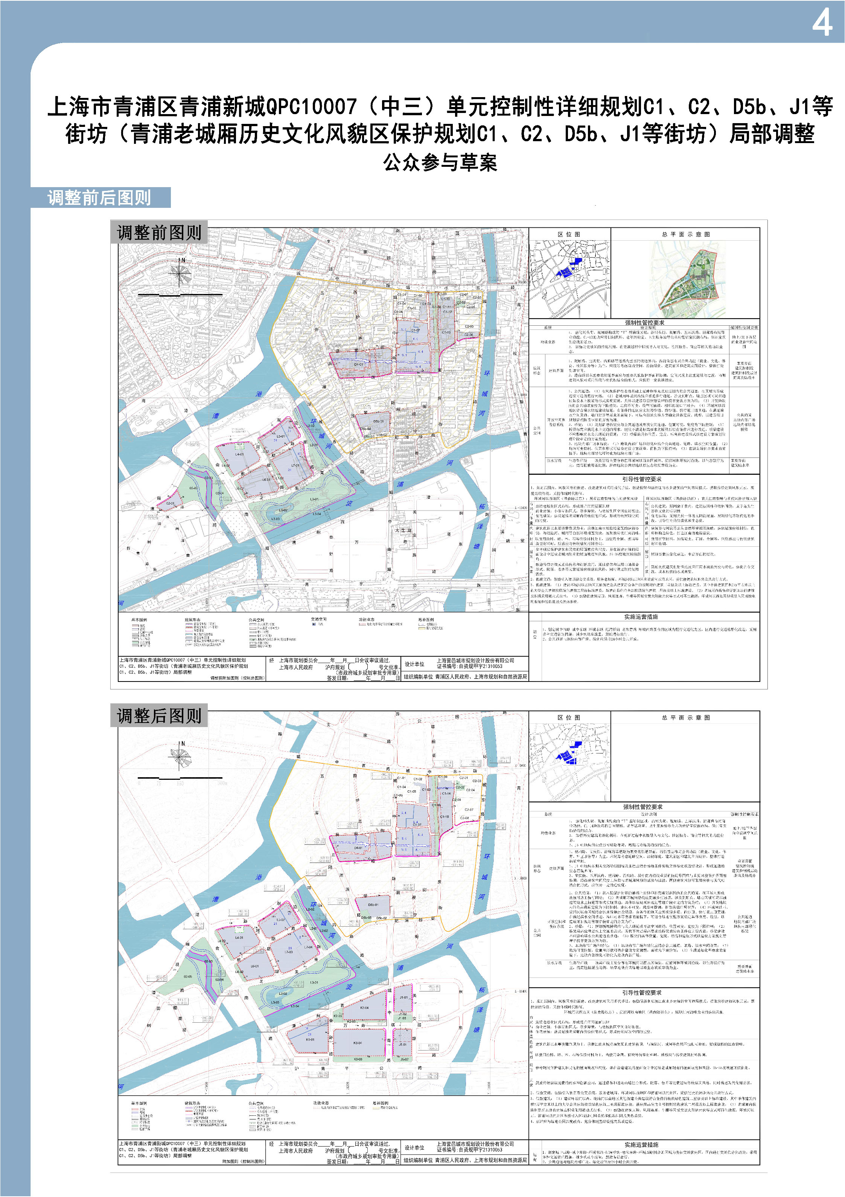
Task: Select the 调整前图则 label
Action: click(x=159, y=233)
